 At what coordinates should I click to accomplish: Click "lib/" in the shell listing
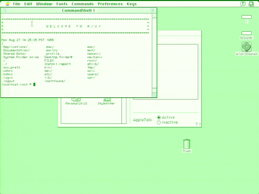coord(48,78)
